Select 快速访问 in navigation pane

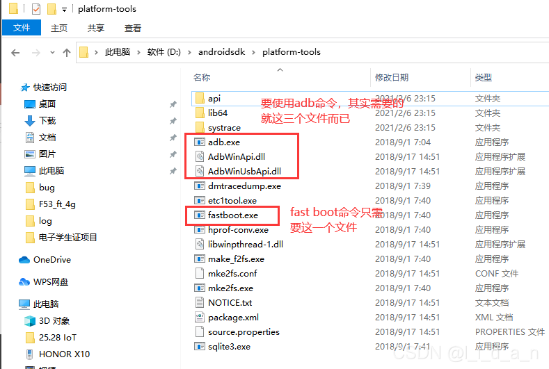click(49, 87)
